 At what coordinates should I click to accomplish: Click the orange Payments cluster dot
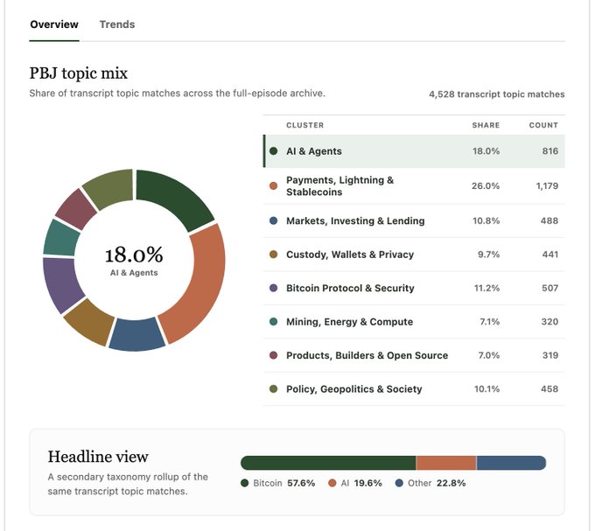pyautogui.click(x=273, y=185)
